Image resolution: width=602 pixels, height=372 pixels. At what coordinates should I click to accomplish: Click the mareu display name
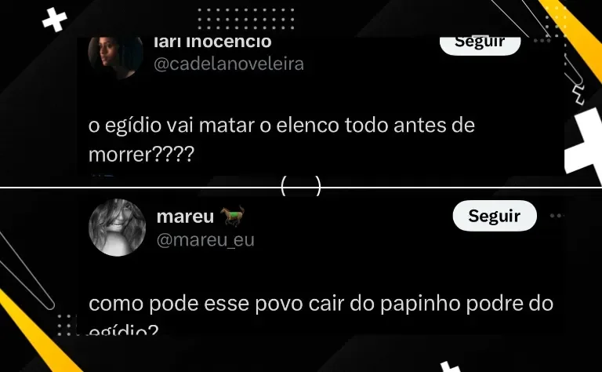point(185,217)
